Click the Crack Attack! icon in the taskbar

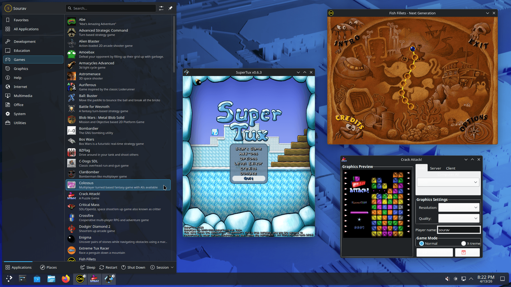click(94, 279)
